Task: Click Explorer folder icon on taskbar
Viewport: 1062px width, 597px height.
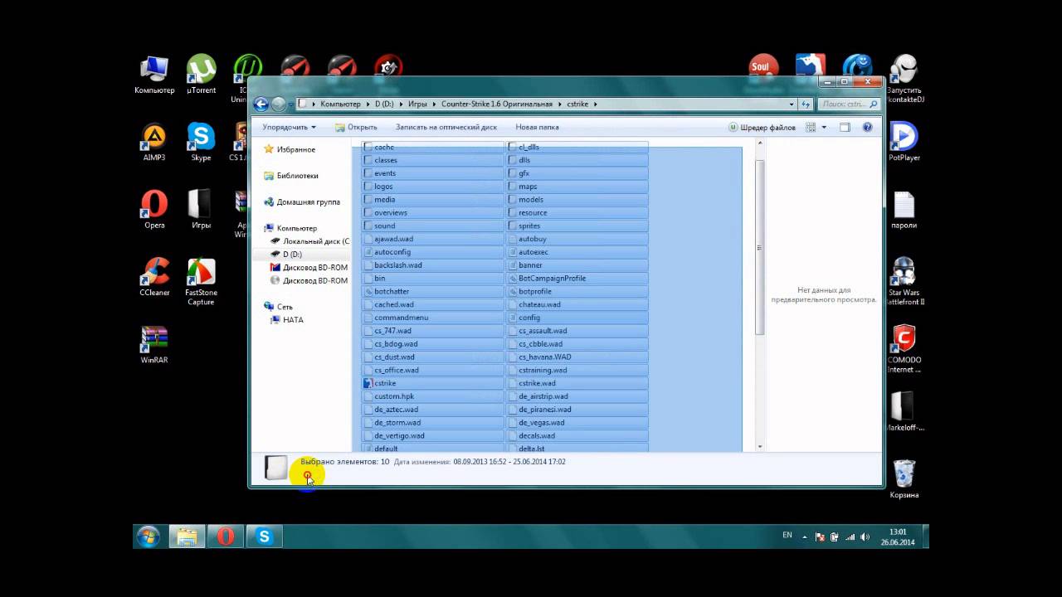Action: click(188, 536)
